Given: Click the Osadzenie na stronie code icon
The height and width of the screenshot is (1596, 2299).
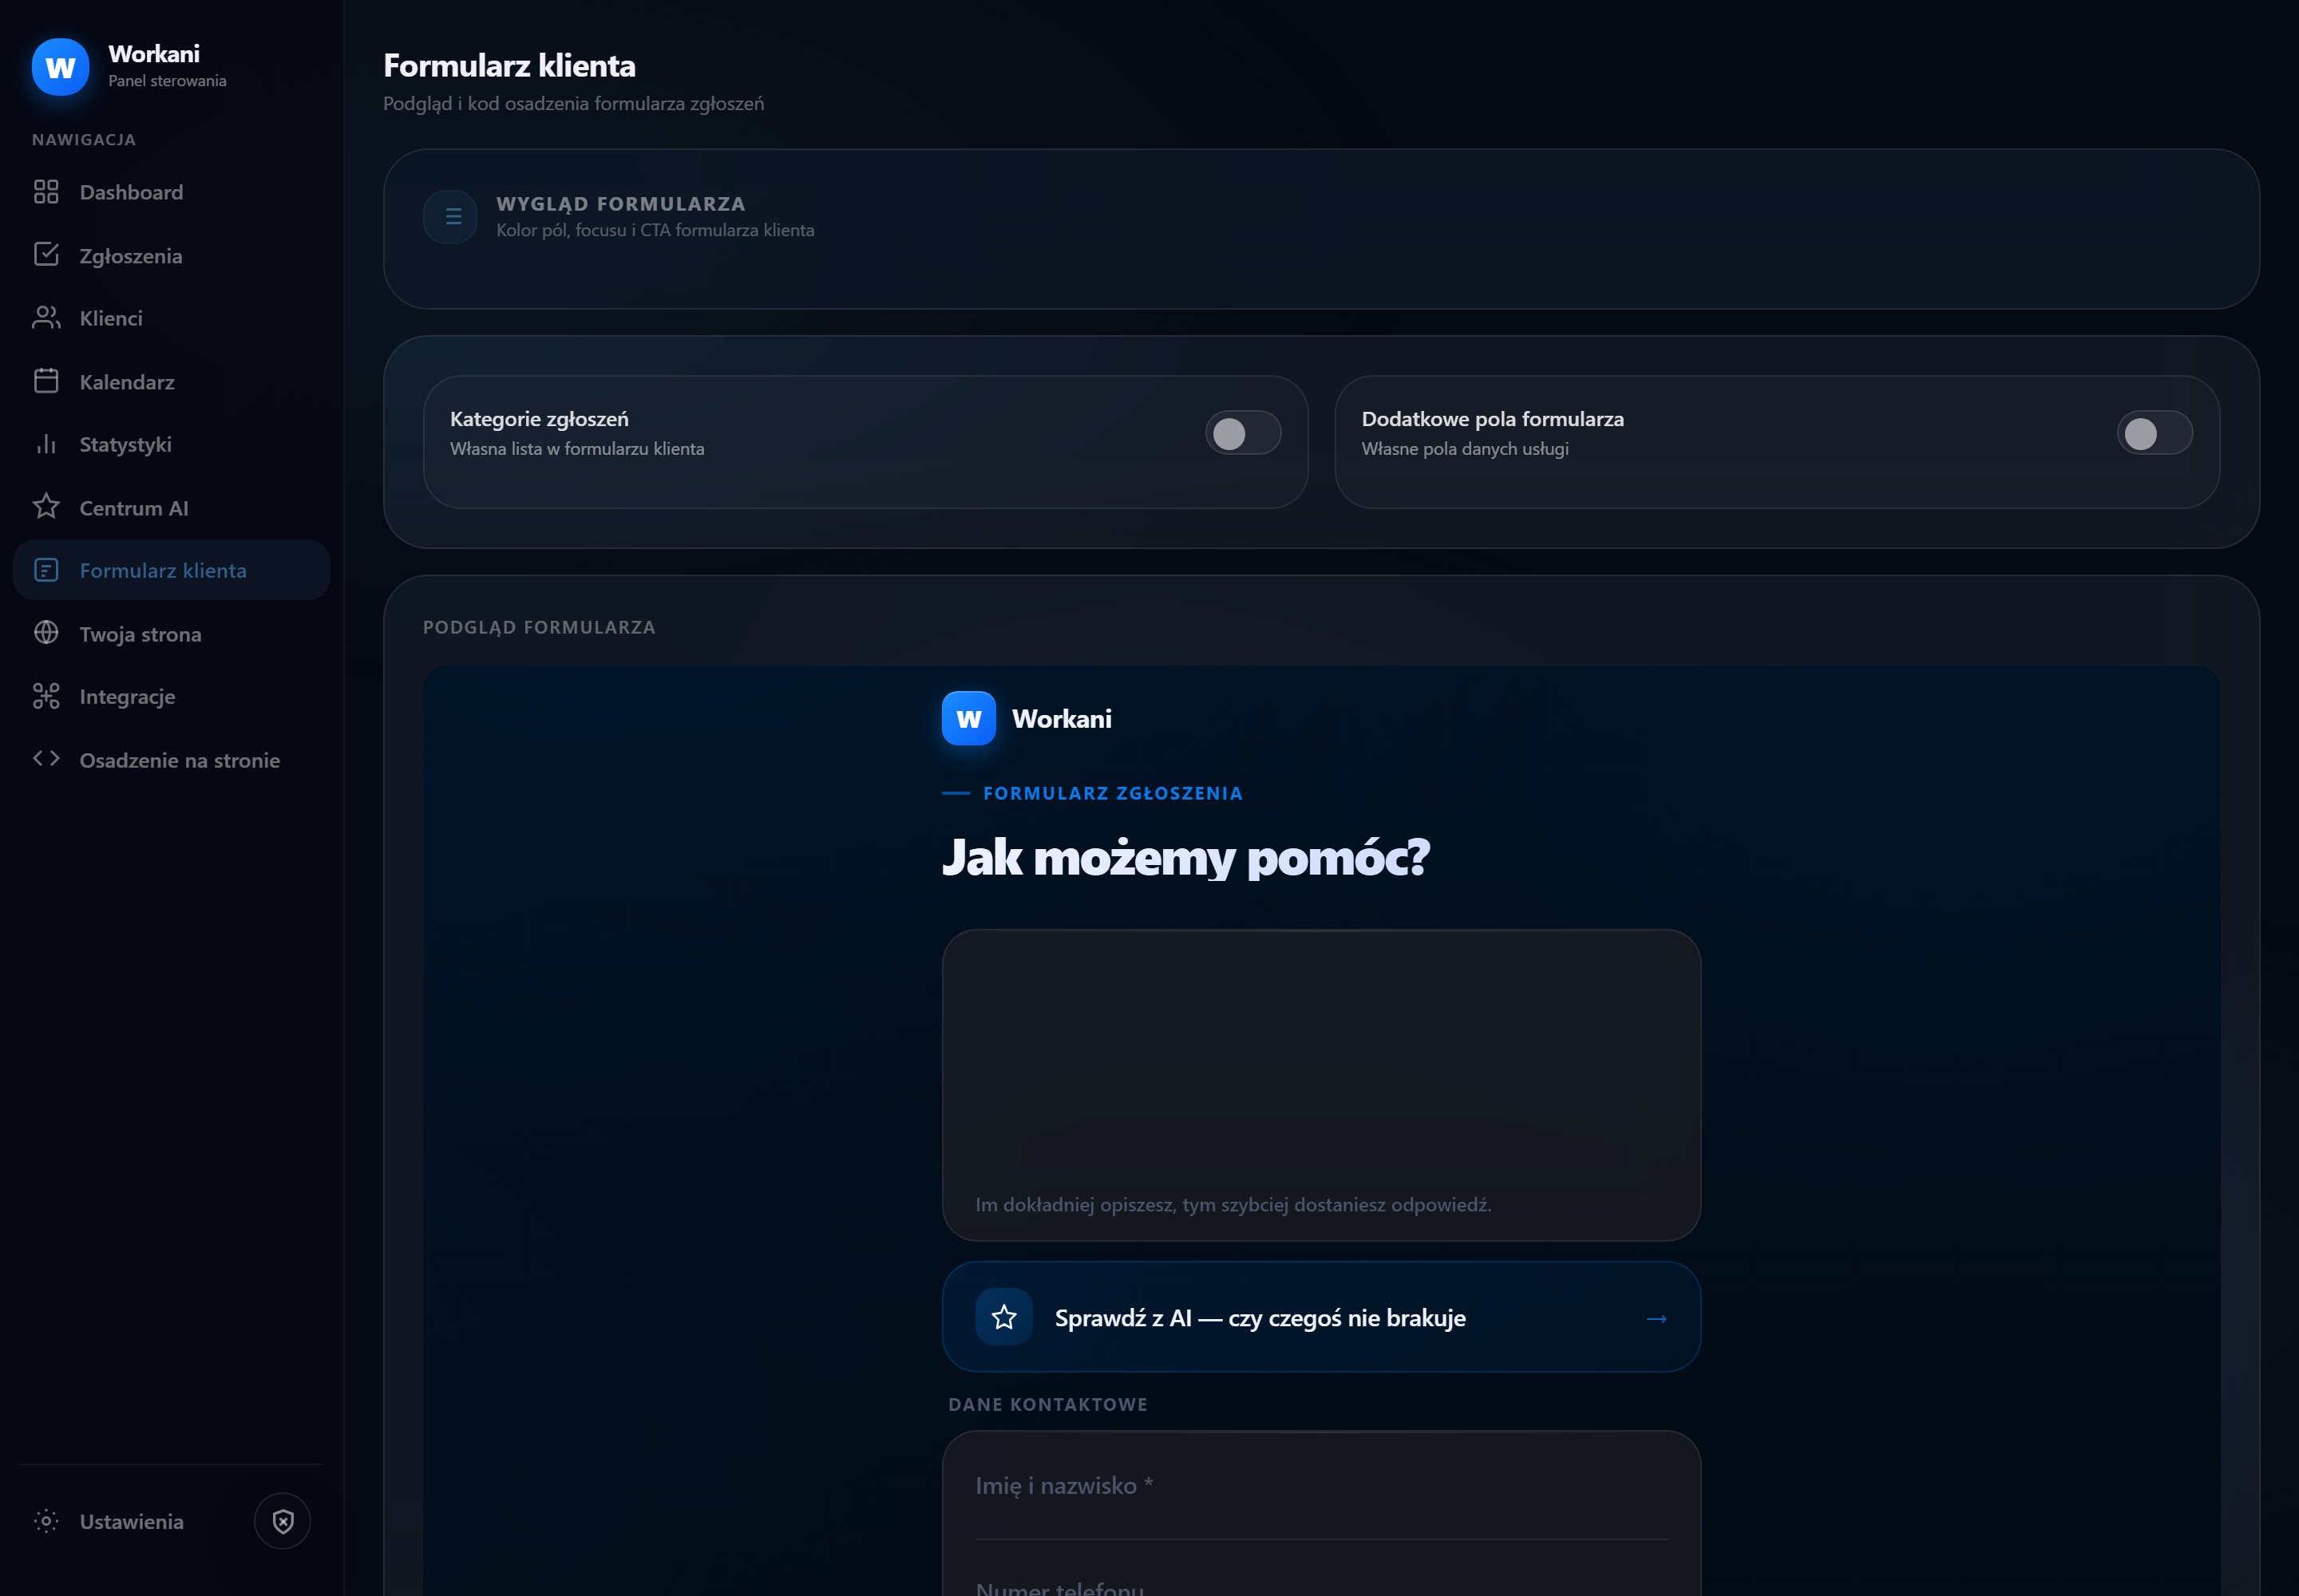Looking at the screenshot, I should [46, 759].
